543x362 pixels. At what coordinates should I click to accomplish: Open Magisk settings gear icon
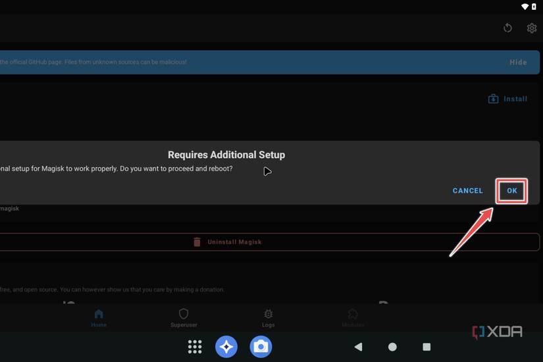coord(532,28)
